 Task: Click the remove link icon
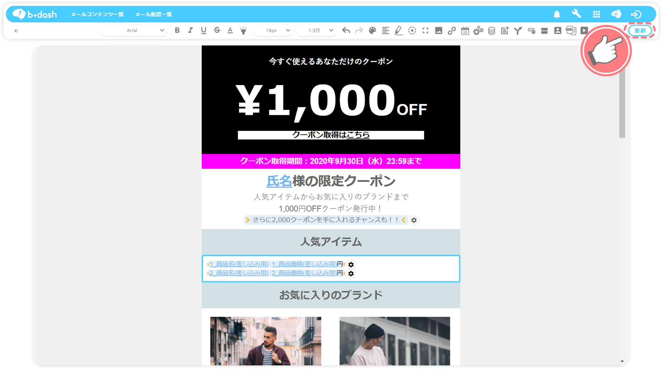531,31
